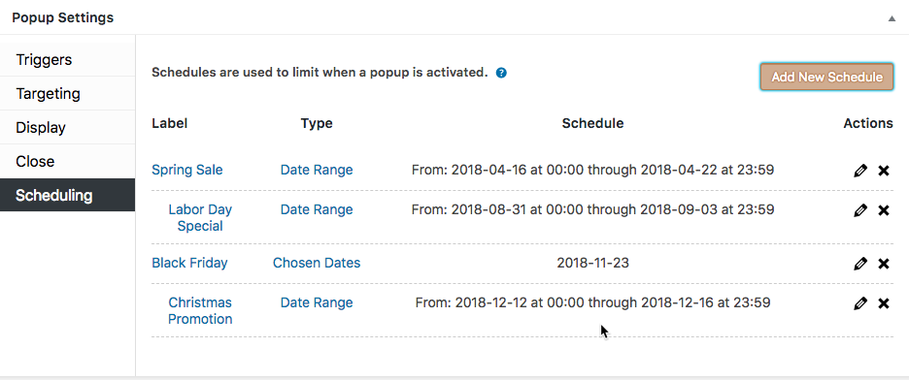Collapse the Popup Settings panel arrow
The width and height of the screenshot is (909, 380).
click(892, 18)
